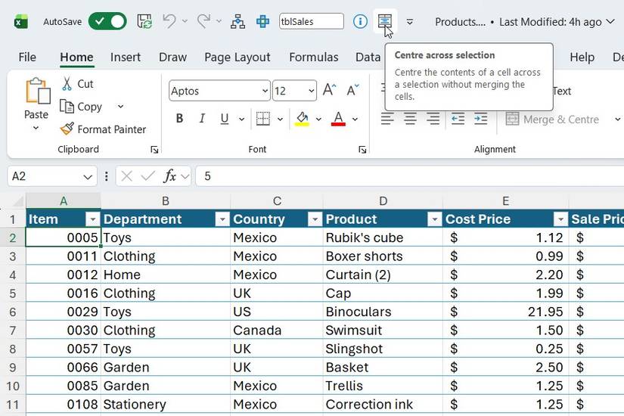The image size is (624, 416).
Task: Open the Cost Price column filter dropdown
Action: 560,219
